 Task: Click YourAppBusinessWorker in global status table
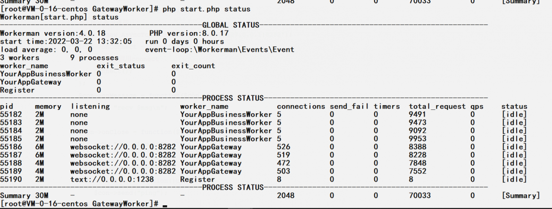[46, 74]
